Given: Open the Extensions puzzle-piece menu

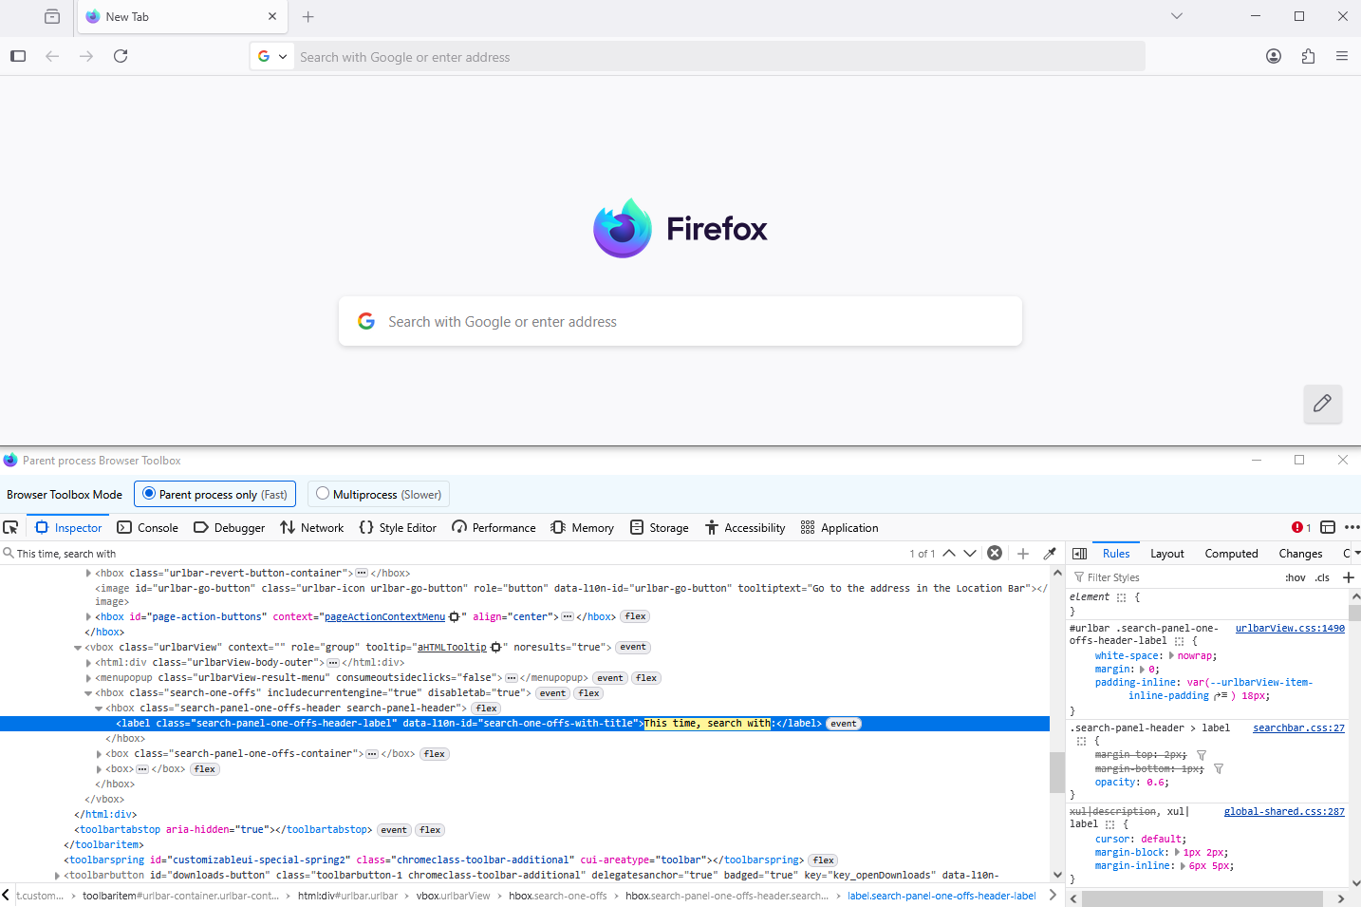Looking at the screenshot, I should [1308, 56].
